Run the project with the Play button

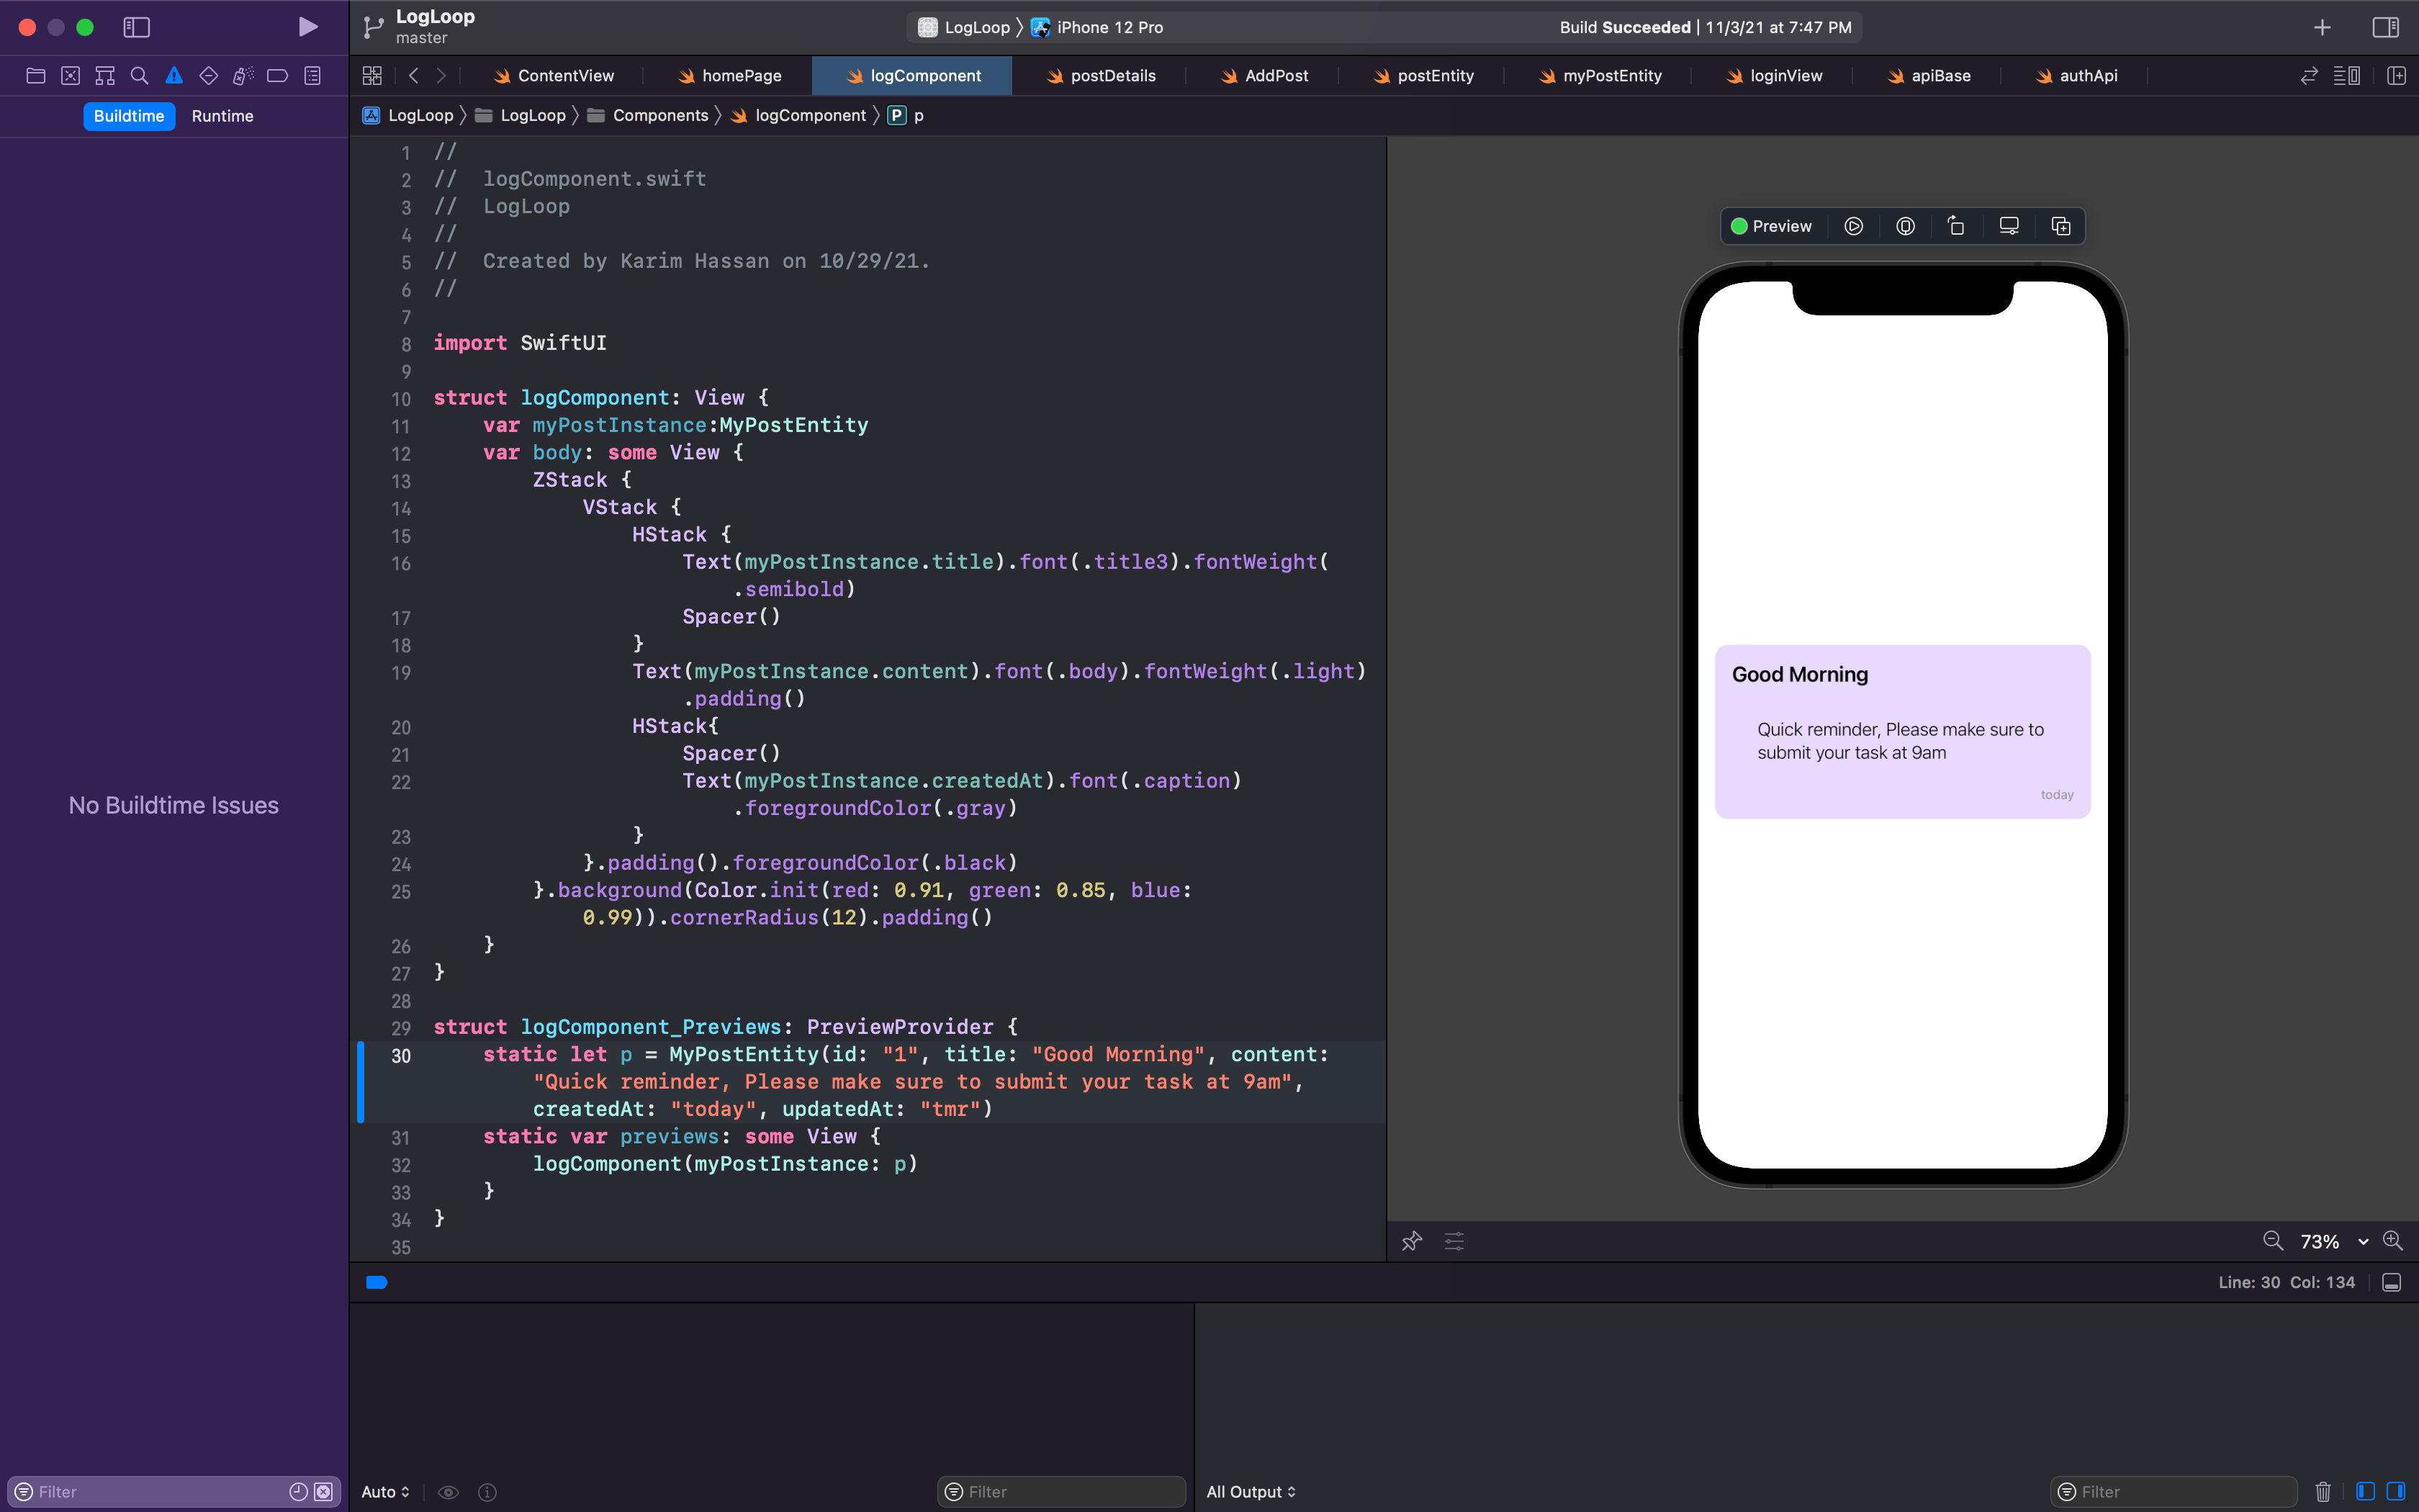pos(308,27)
